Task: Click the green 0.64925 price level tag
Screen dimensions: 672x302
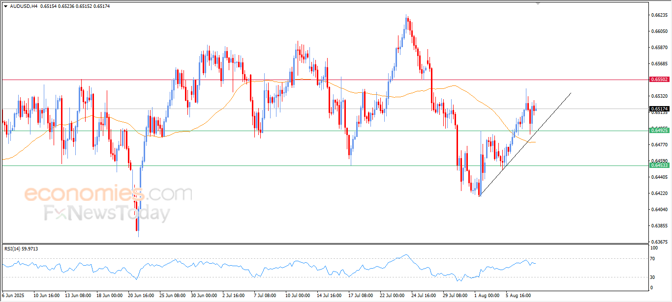Action: [658, 130]
